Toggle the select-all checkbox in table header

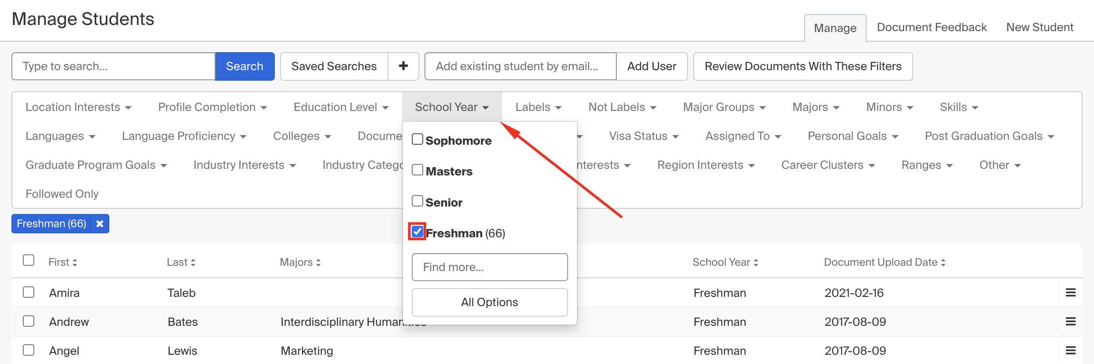[x=29, y=260]
